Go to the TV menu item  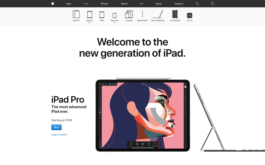pos(141,4)
